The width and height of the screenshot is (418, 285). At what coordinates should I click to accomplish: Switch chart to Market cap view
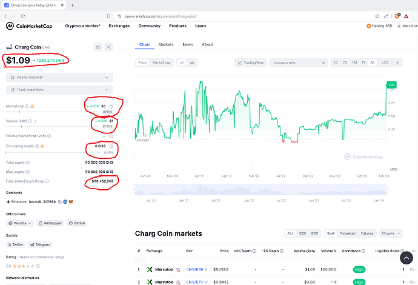(x=161, y=62)
